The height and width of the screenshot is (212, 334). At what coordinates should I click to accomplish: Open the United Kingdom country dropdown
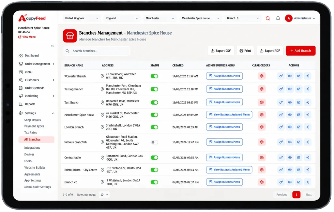pyautogui.click(x=82, y=18)
